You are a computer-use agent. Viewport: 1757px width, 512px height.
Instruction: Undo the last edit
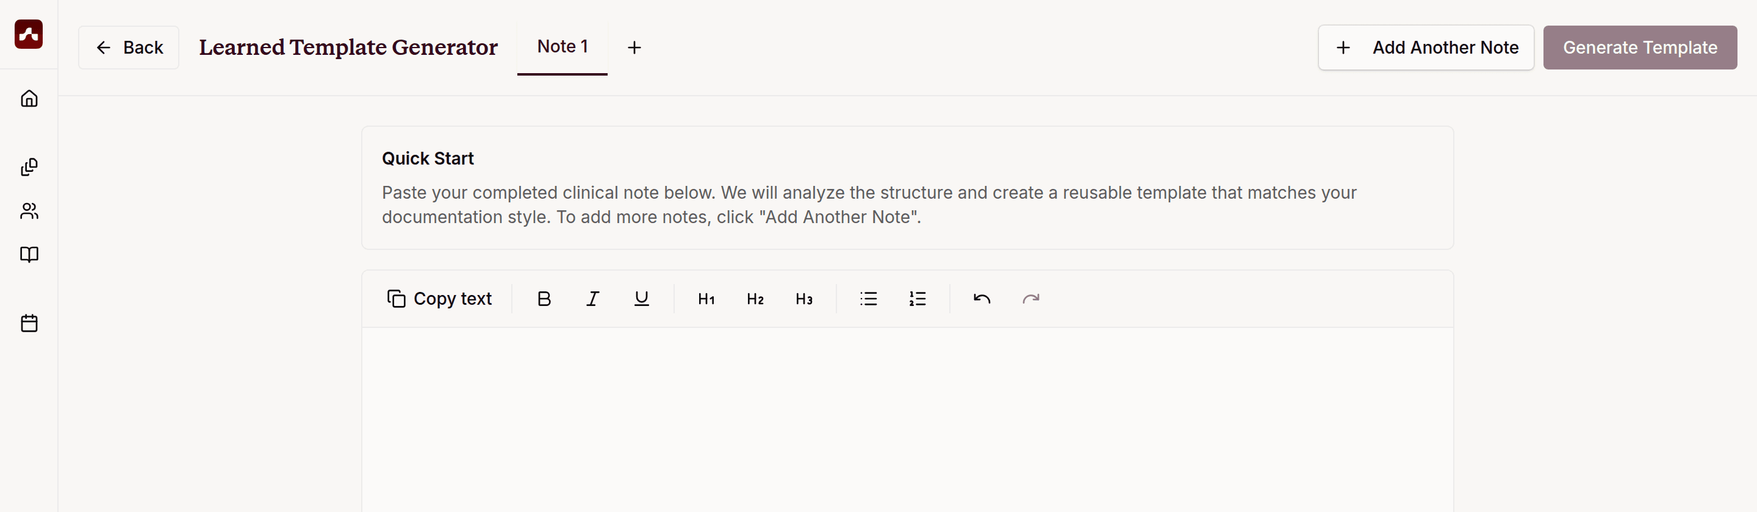pos(982,299)
